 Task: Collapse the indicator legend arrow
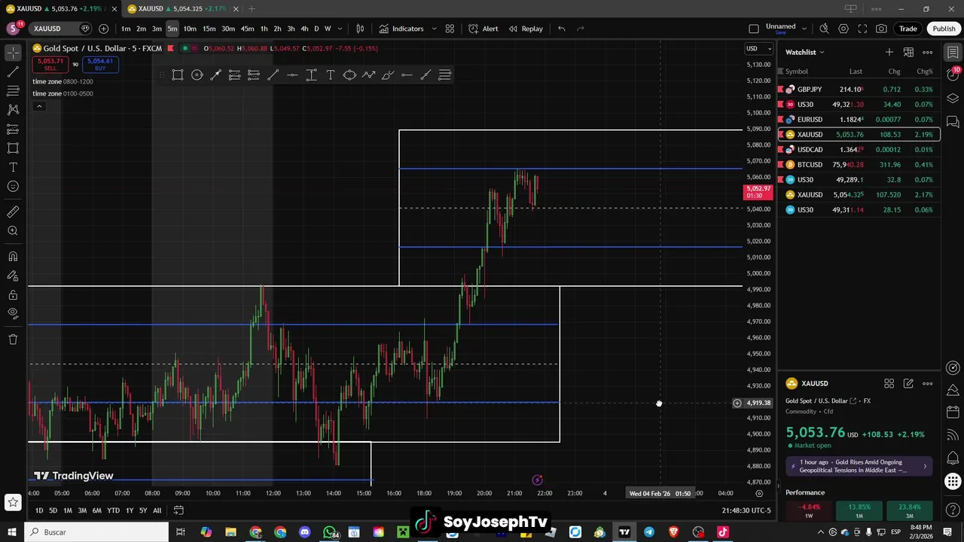pyautogui.click(x=39, y=106)
